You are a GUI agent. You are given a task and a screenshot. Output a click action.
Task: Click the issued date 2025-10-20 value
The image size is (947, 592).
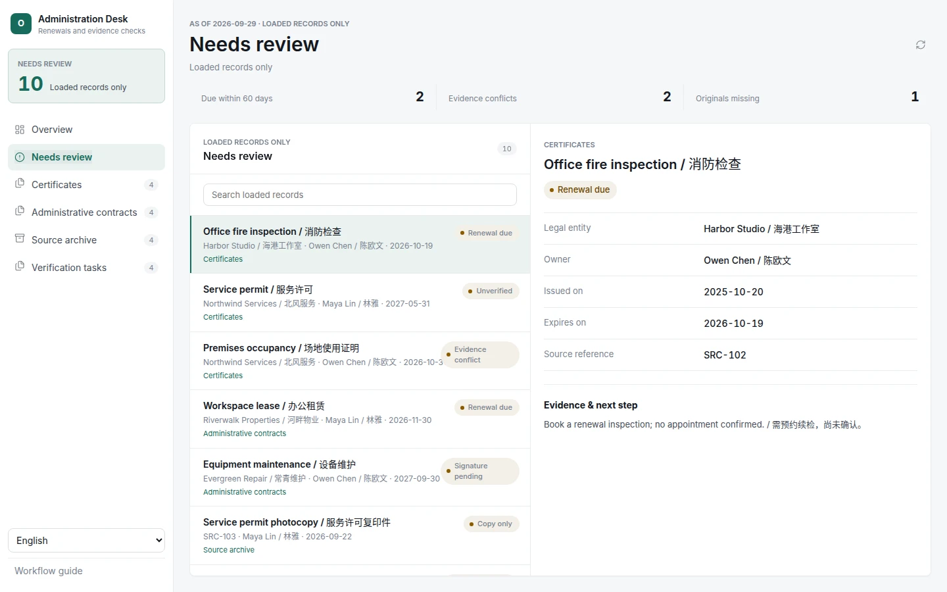(x=733, y=292)
